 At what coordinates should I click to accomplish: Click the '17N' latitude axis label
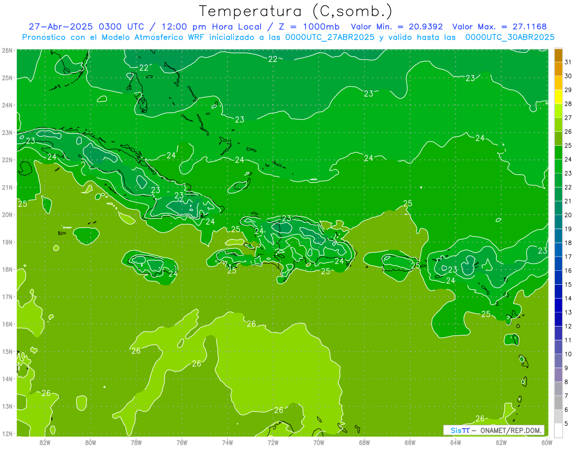7,296
